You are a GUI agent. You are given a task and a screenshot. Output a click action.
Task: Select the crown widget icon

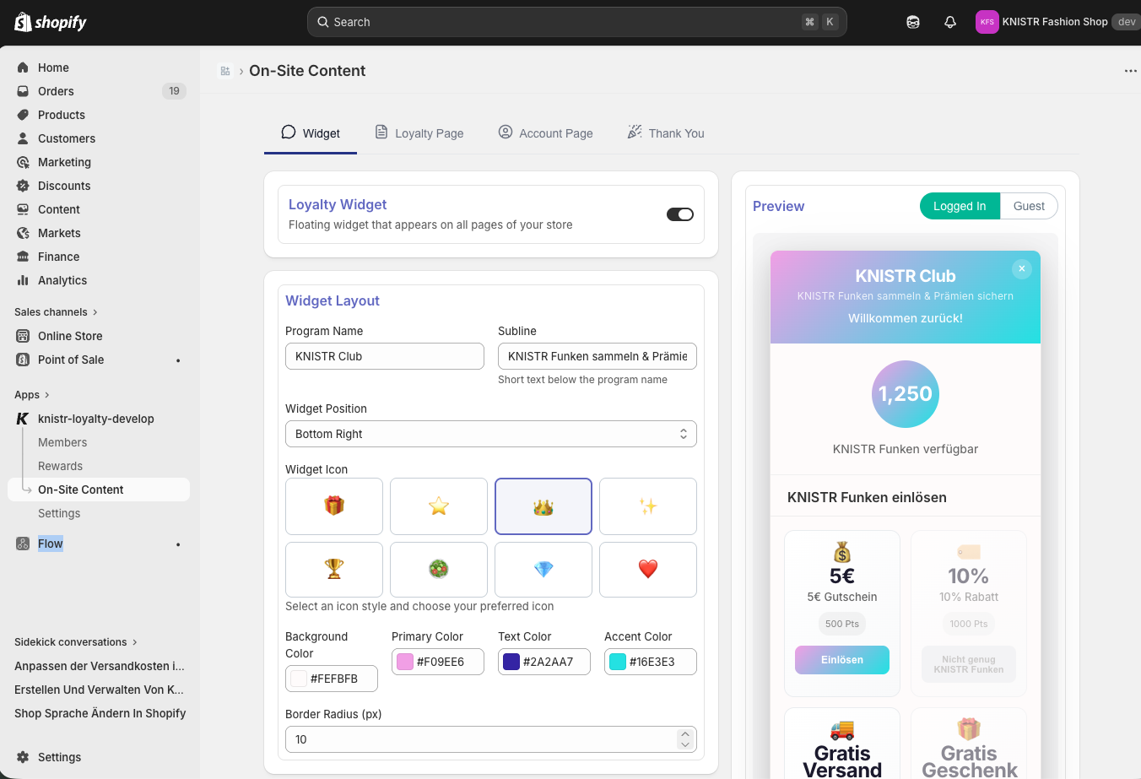(543, 506)
